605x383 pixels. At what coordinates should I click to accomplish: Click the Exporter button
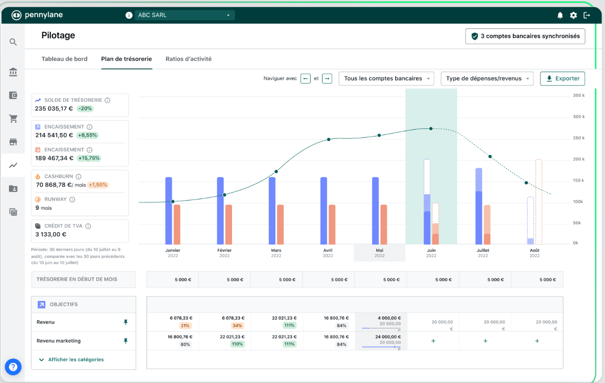(562, 78)
